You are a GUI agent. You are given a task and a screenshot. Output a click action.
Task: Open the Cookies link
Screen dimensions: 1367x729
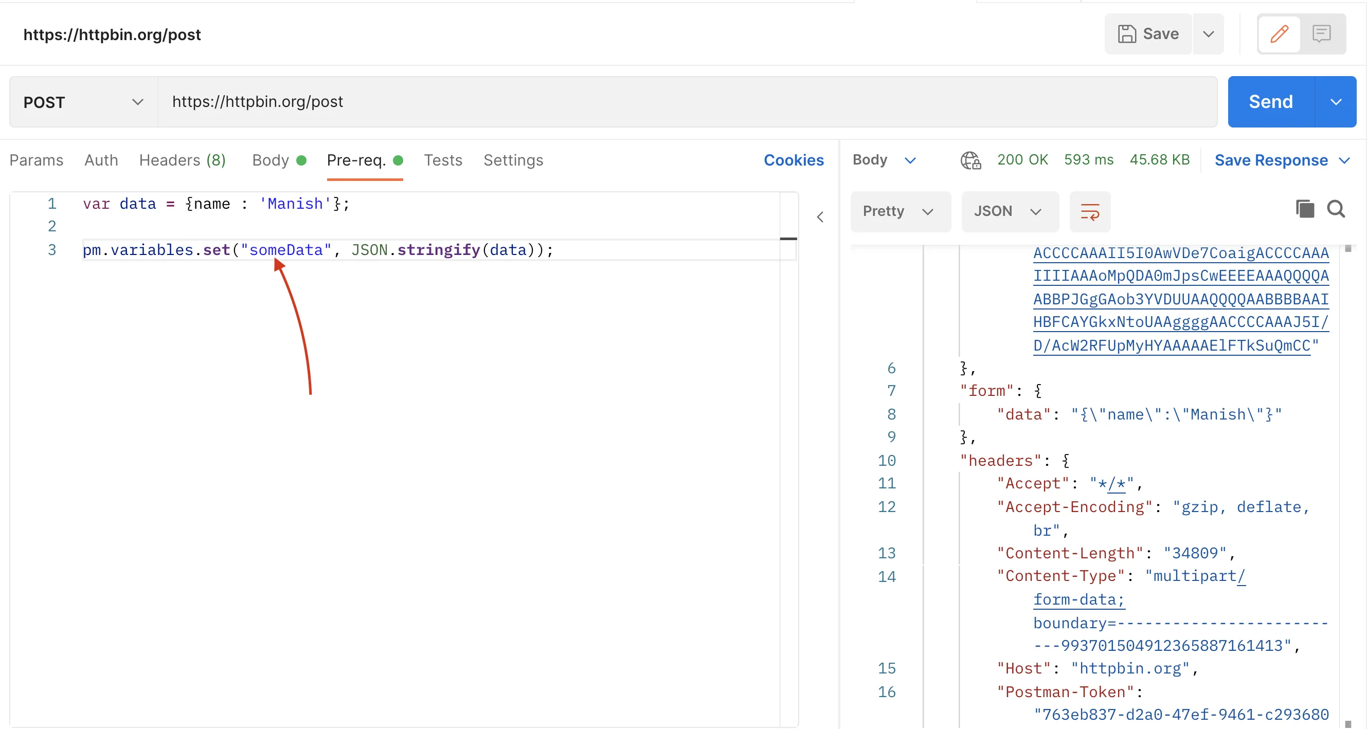coord(794,160)
